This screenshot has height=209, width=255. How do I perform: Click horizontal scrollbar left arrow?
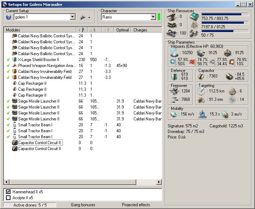tap(7, 182)
